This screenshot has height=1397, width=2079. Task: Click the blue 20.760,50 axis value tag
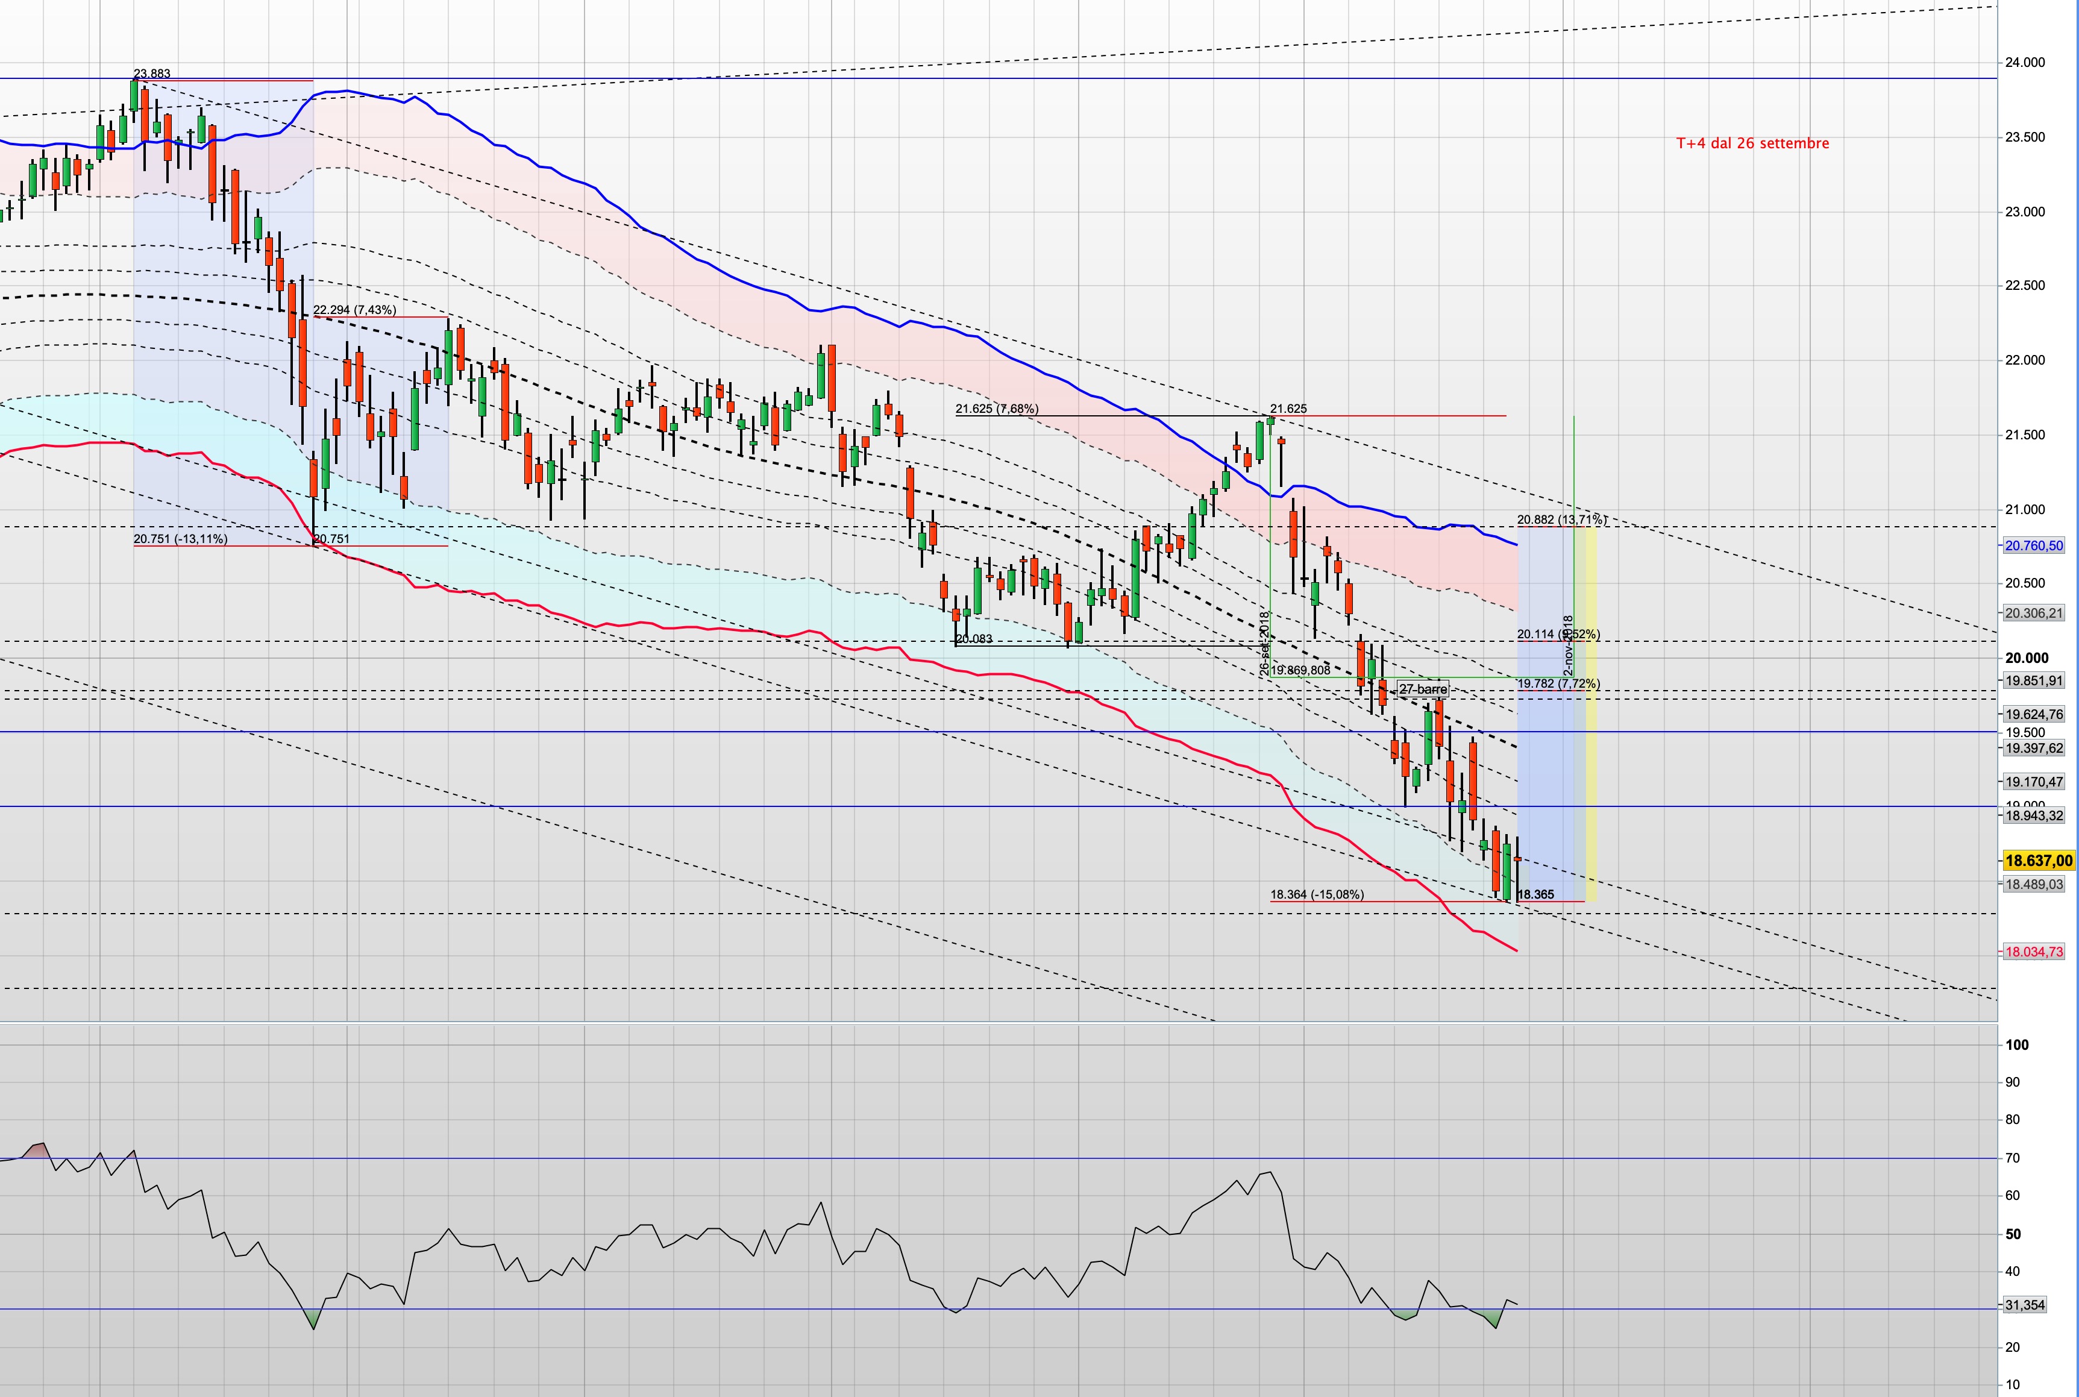tap(2034, 545)
